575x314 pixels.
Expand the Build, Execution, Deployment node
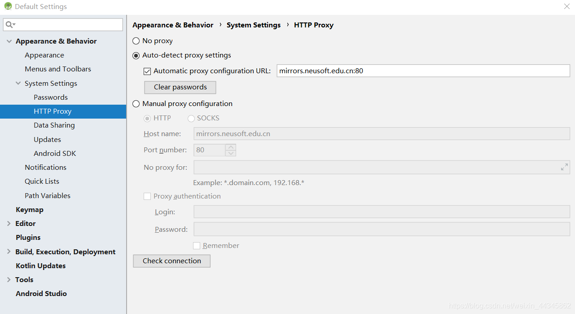[x=9, y=252]
